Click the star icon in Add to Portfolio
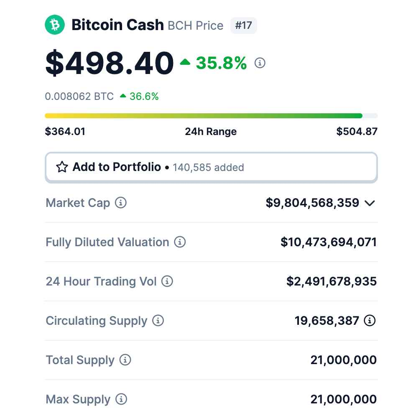Viewport: 393px width, 413px height. [62, 167]
